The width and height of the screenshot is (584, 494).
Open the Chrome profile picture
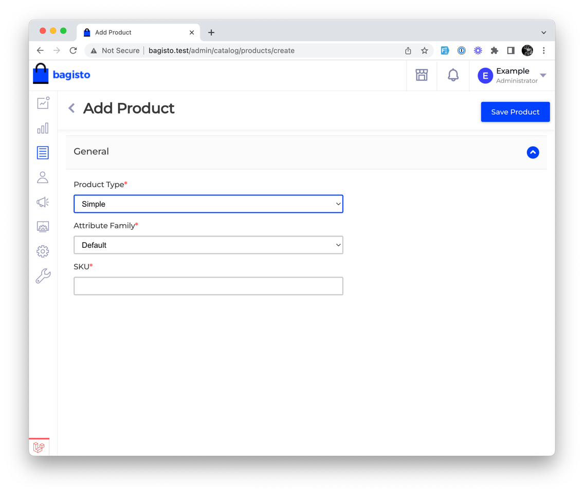click(x=527, y=50)
